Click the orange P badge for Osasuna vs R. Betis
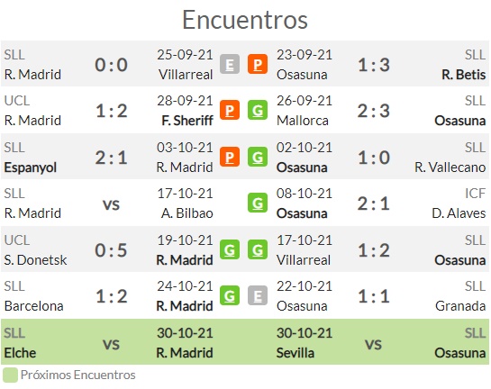 (x=258, y=64)
